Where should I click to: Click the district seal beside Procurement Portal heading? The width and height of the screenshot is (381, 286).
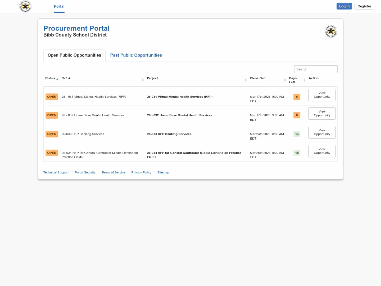331,31
